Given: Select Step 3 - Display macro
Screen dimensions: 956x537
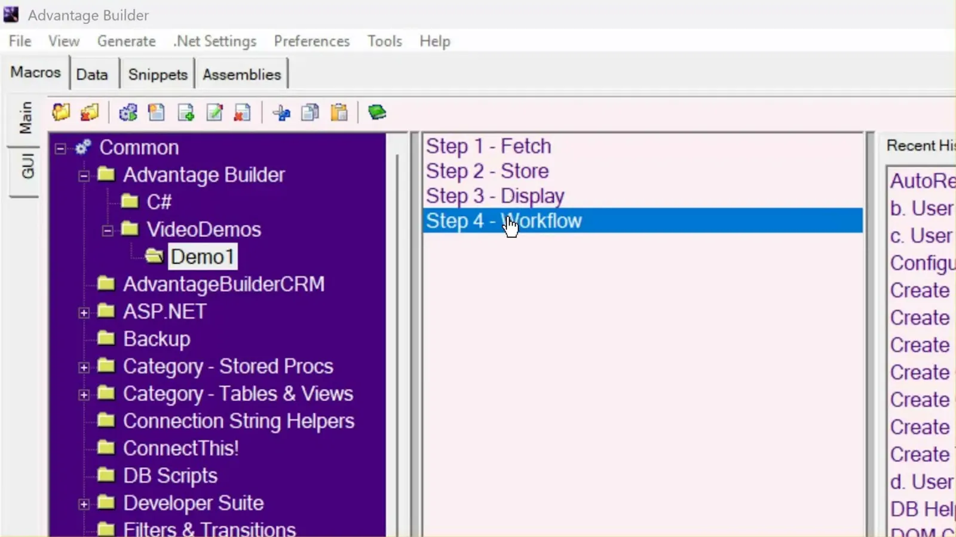Looking at the screenshot, I should coord(642,196).
